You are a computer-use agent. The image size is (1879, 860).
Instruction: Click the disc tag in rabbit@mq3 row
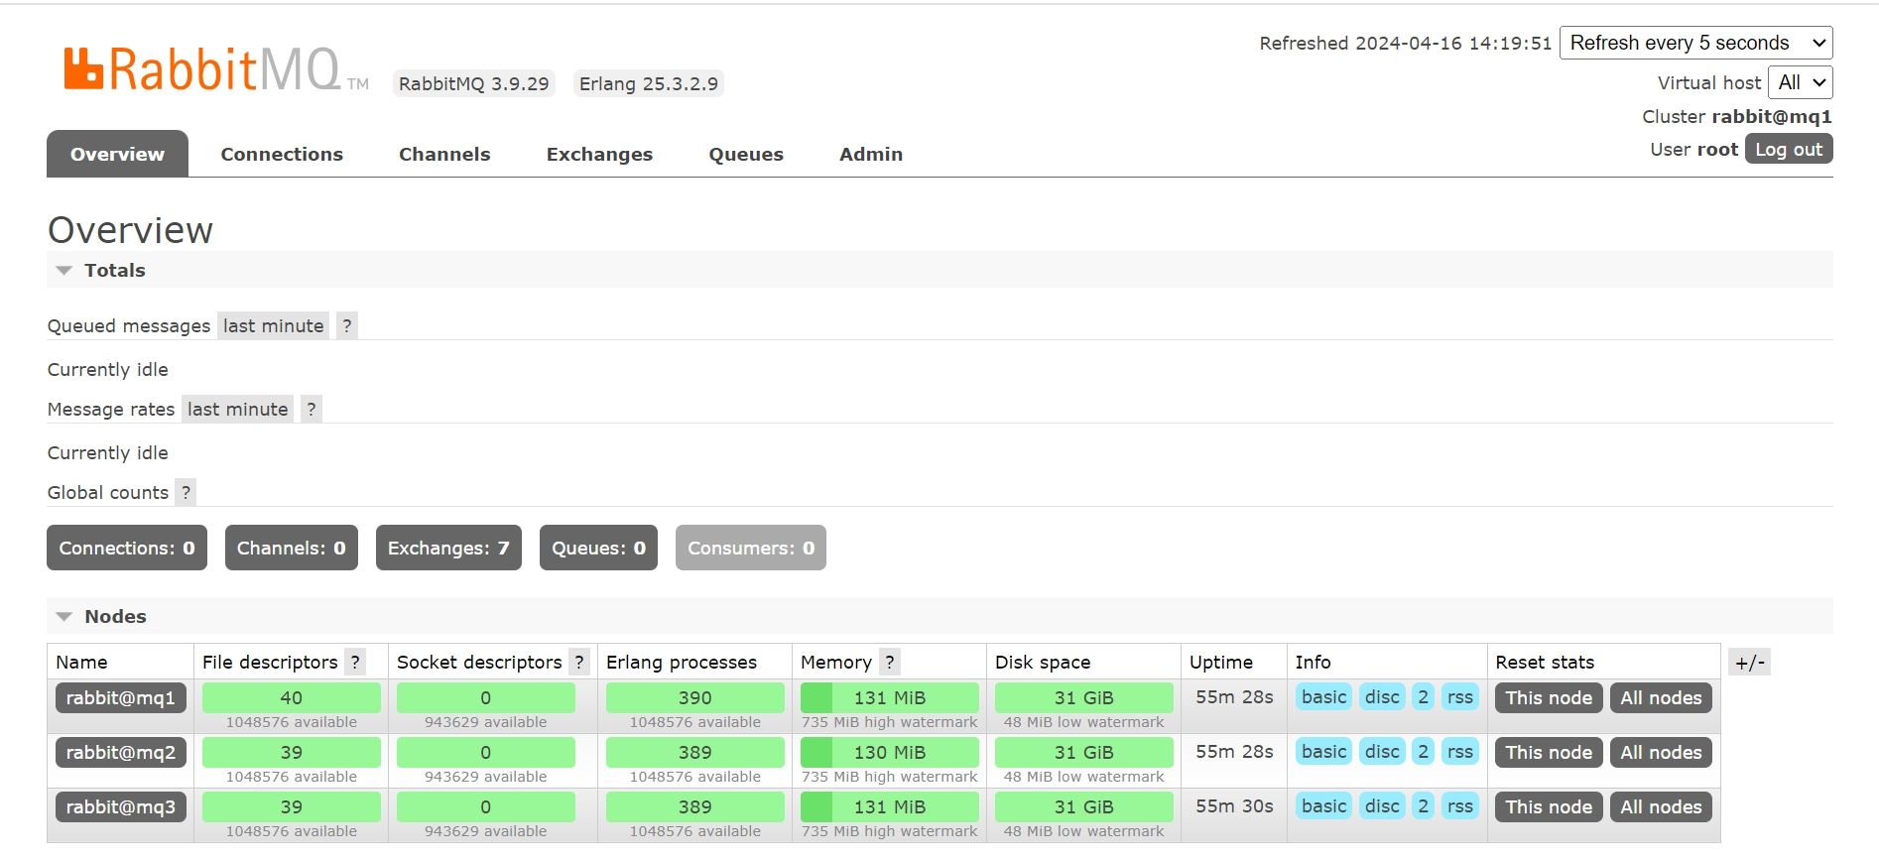coord(1382,806)
